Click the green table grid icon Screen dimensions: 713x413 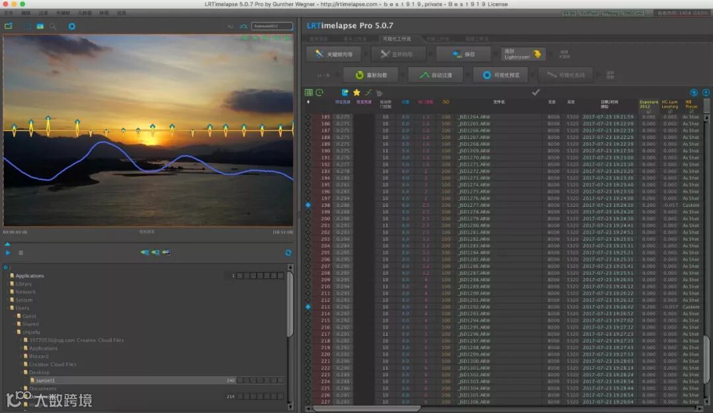[x=308, y=93]
